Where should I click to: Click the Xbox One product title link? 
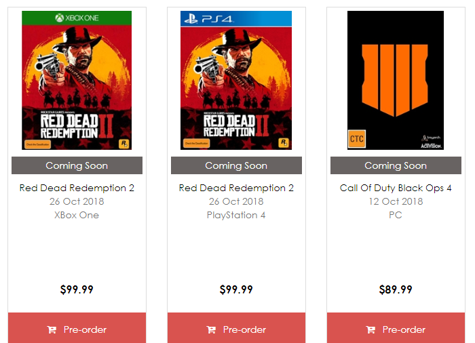(x=77, y=188)
